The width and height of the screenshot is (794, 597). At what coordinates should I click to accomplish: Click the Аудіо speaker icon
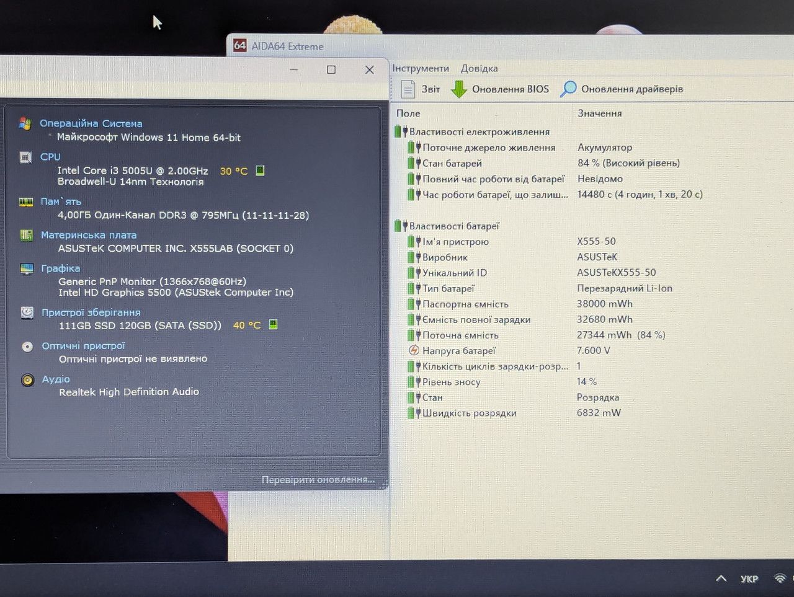click(27, 380)
